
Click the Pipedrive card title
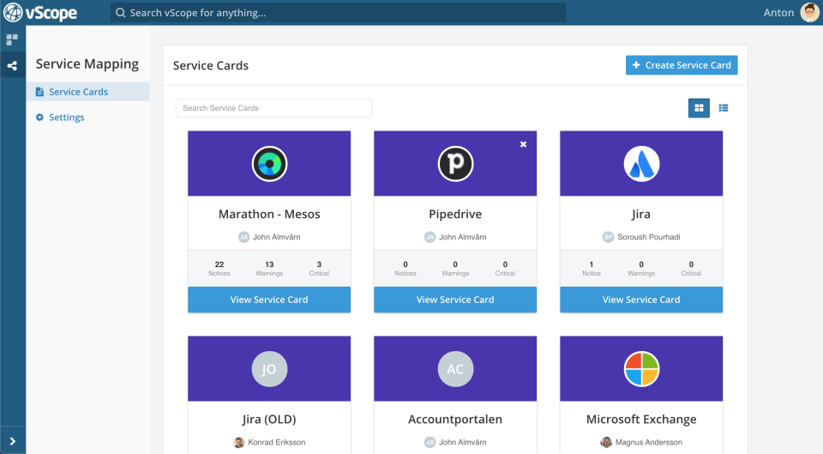tap(455, 214)
